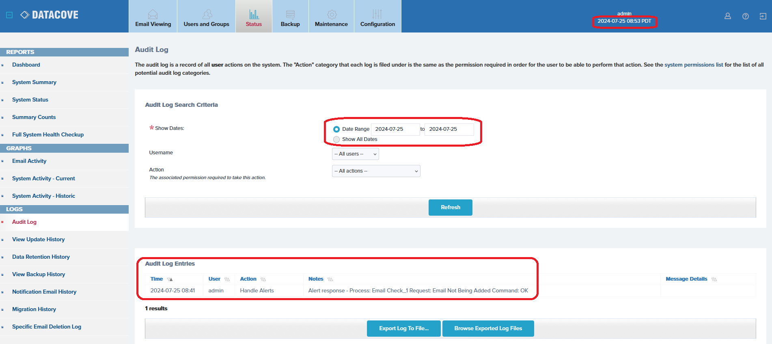The height and width of the screenshot is (344, 772).
Task: Switch to the Status tab
Action: pyautogui.click(x=254, y=17)
